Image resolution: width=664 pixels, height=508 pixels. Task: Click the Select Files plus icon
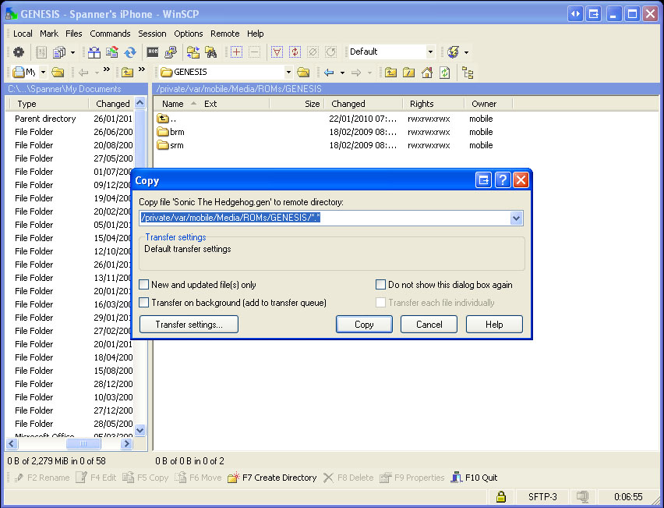(x=236, y=52)
